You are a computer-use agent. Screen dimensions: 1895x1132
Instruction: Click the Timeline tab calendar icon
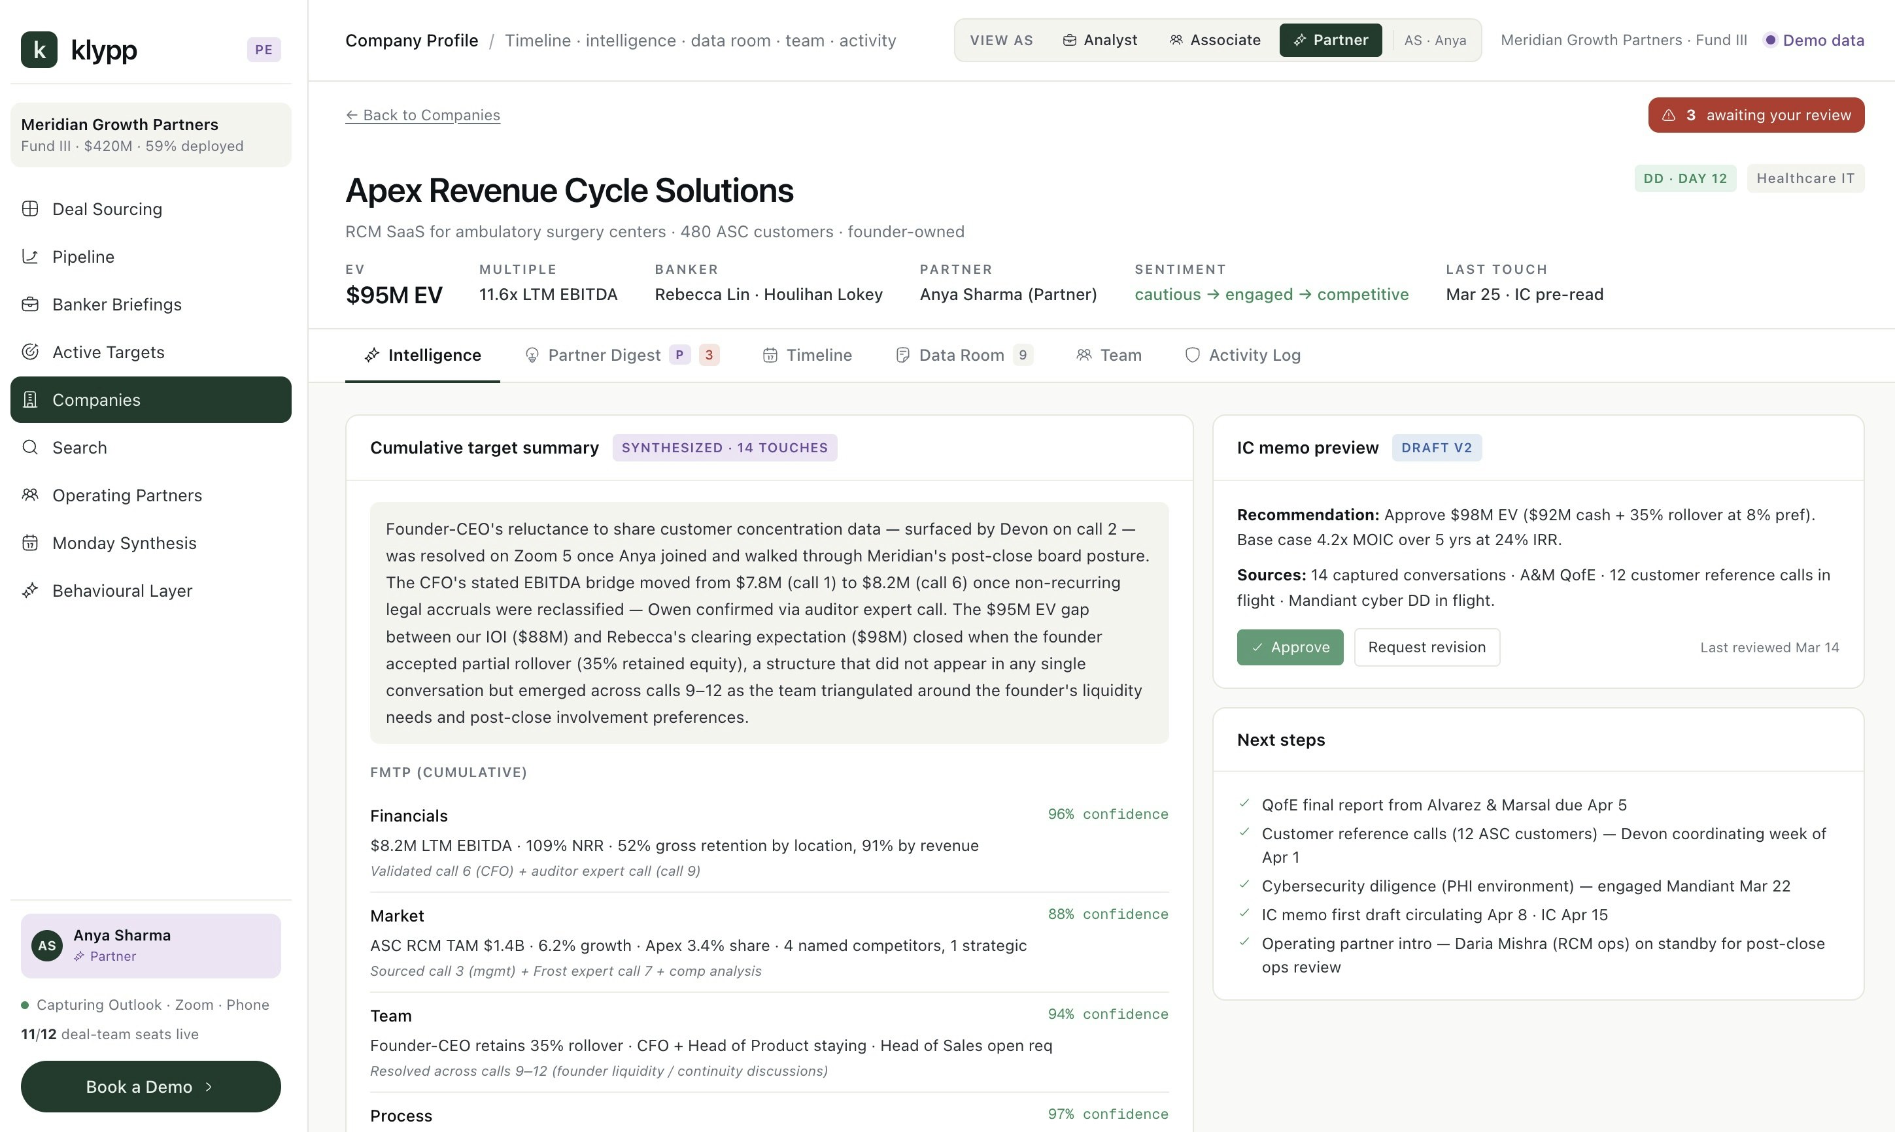coord(770,356)
